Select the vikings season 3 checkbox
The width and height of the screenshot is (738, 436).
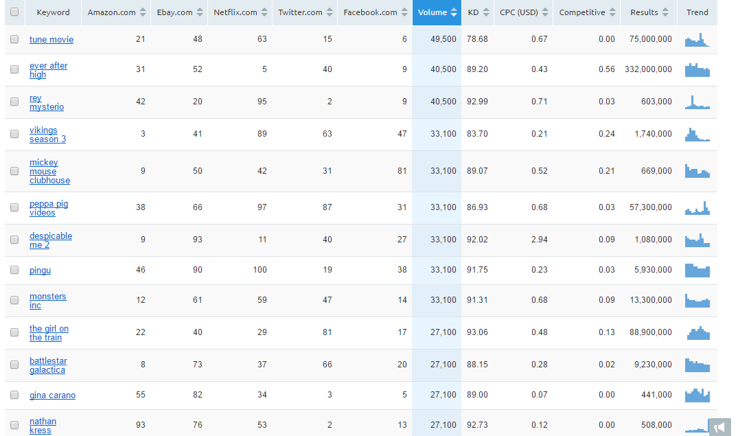[14, 134]
